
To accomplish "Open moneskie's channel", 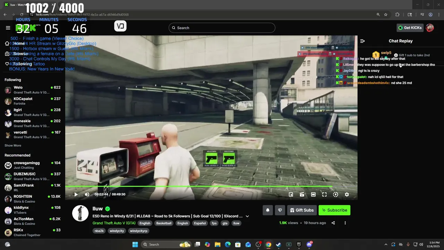I will point(33,123).
